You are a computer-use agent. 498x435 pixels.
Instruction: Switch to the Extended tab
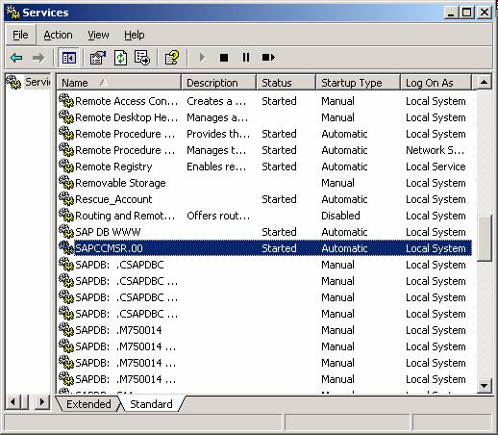coord(88,404)
